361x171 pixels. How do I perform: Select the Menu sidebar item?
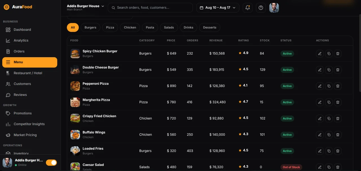(30, 62)
